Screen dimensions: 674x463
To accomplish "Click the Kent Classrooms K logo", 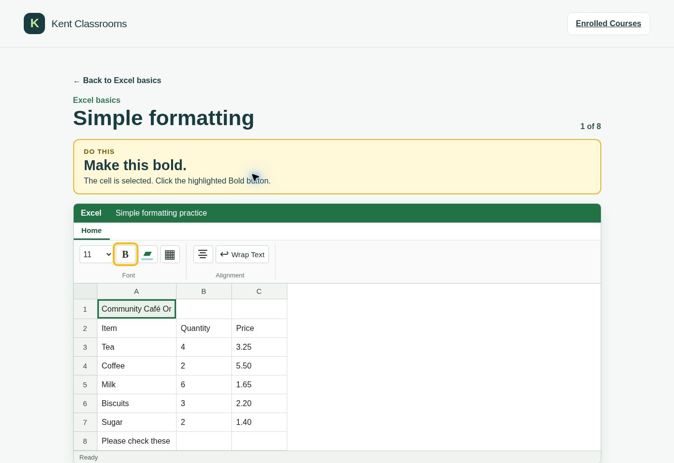I will (34, 24).
